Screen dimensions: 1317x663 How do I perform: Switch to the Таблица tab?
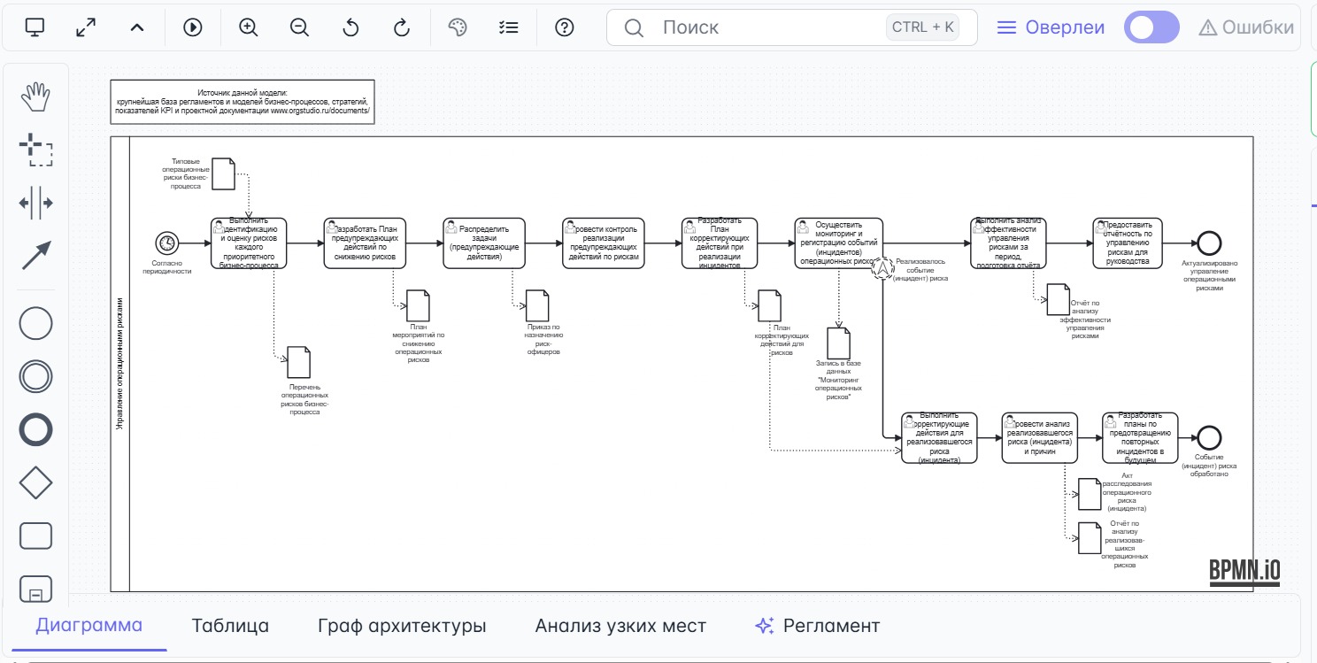tap(230, 626)
